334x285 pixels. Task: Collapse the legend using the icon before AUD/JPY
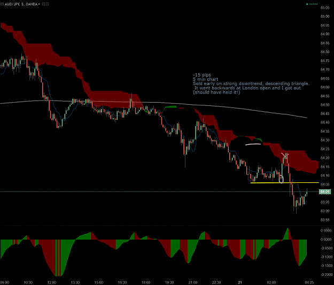click(2, 4)
